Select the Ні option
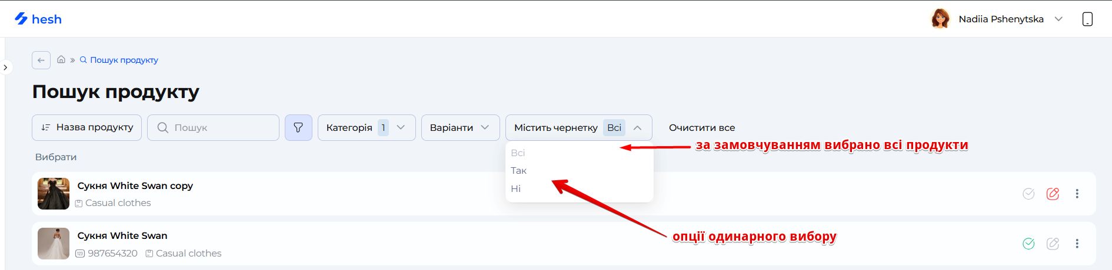The image size is (1112, 270). (x=516, y=188)
